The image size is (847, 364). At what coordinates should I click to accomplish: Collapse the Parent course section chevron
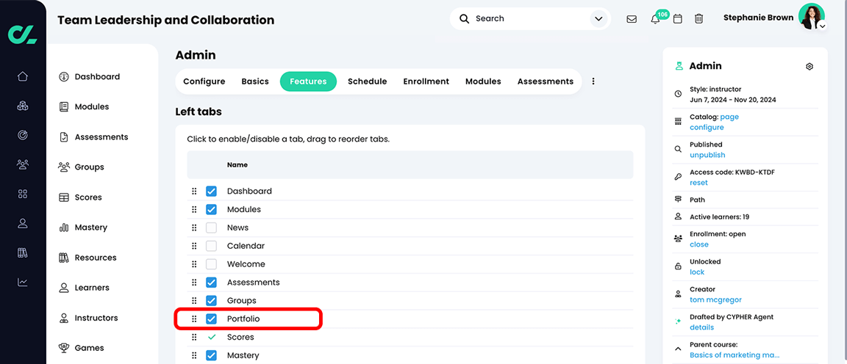[x=678, y=349]
